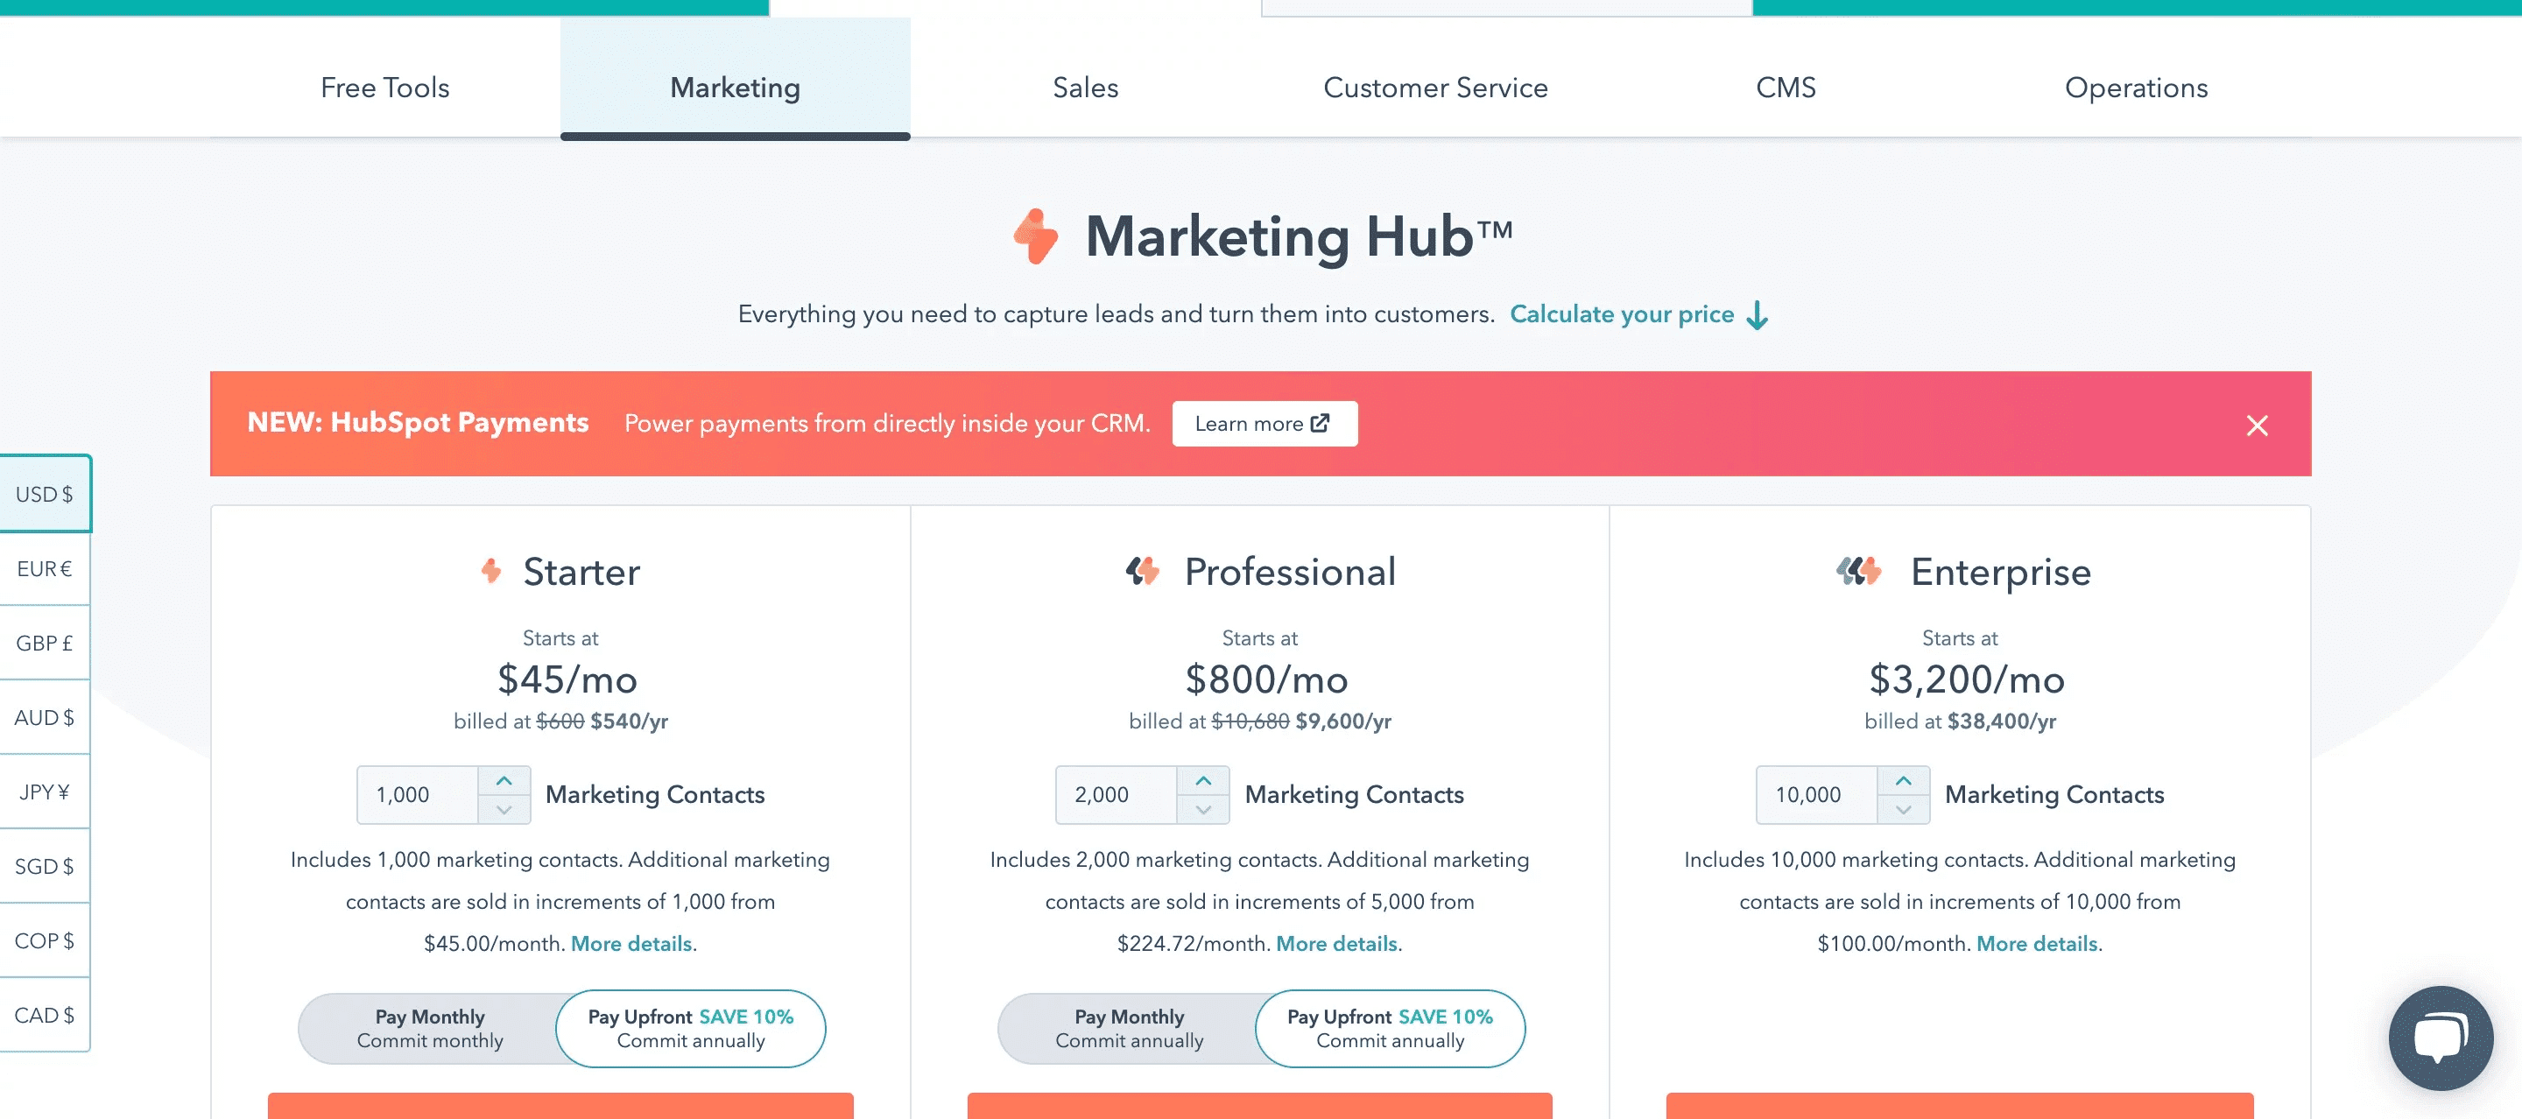2522x1119 pixels.
Task: Open the Free Tools tab
Action: click(x=384, y=88)
